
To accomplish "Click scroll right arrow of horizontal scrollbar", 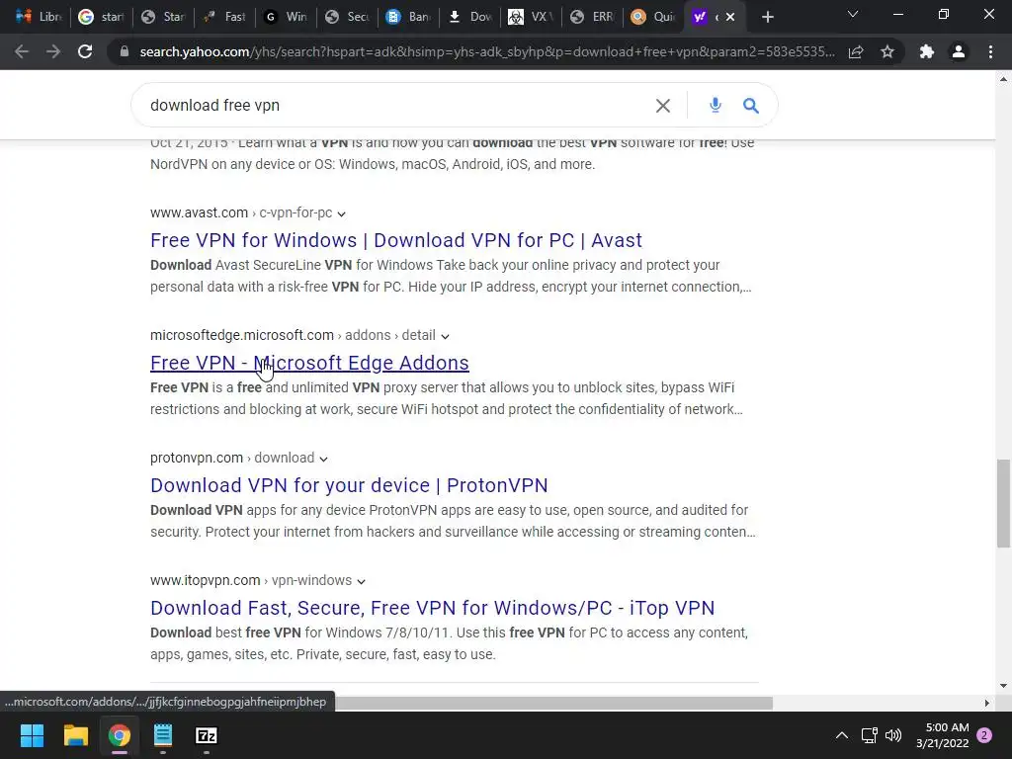I will coord(987,703).
